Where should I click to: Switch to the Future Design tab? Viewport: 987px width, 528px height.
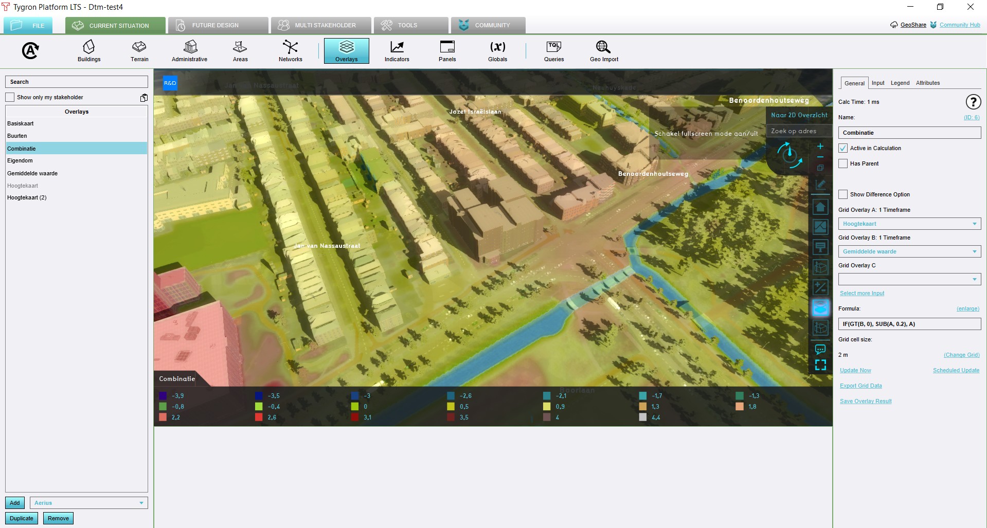tap(215, 25)
